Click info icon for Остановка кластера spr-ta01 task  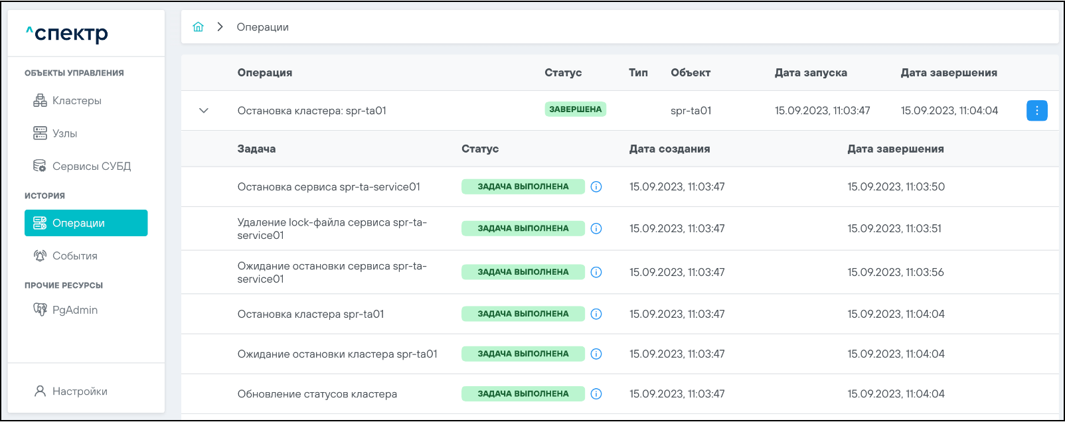[596, 315]
